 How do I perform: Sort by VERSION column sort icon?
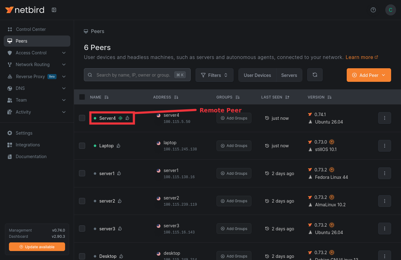coord(329,97)
